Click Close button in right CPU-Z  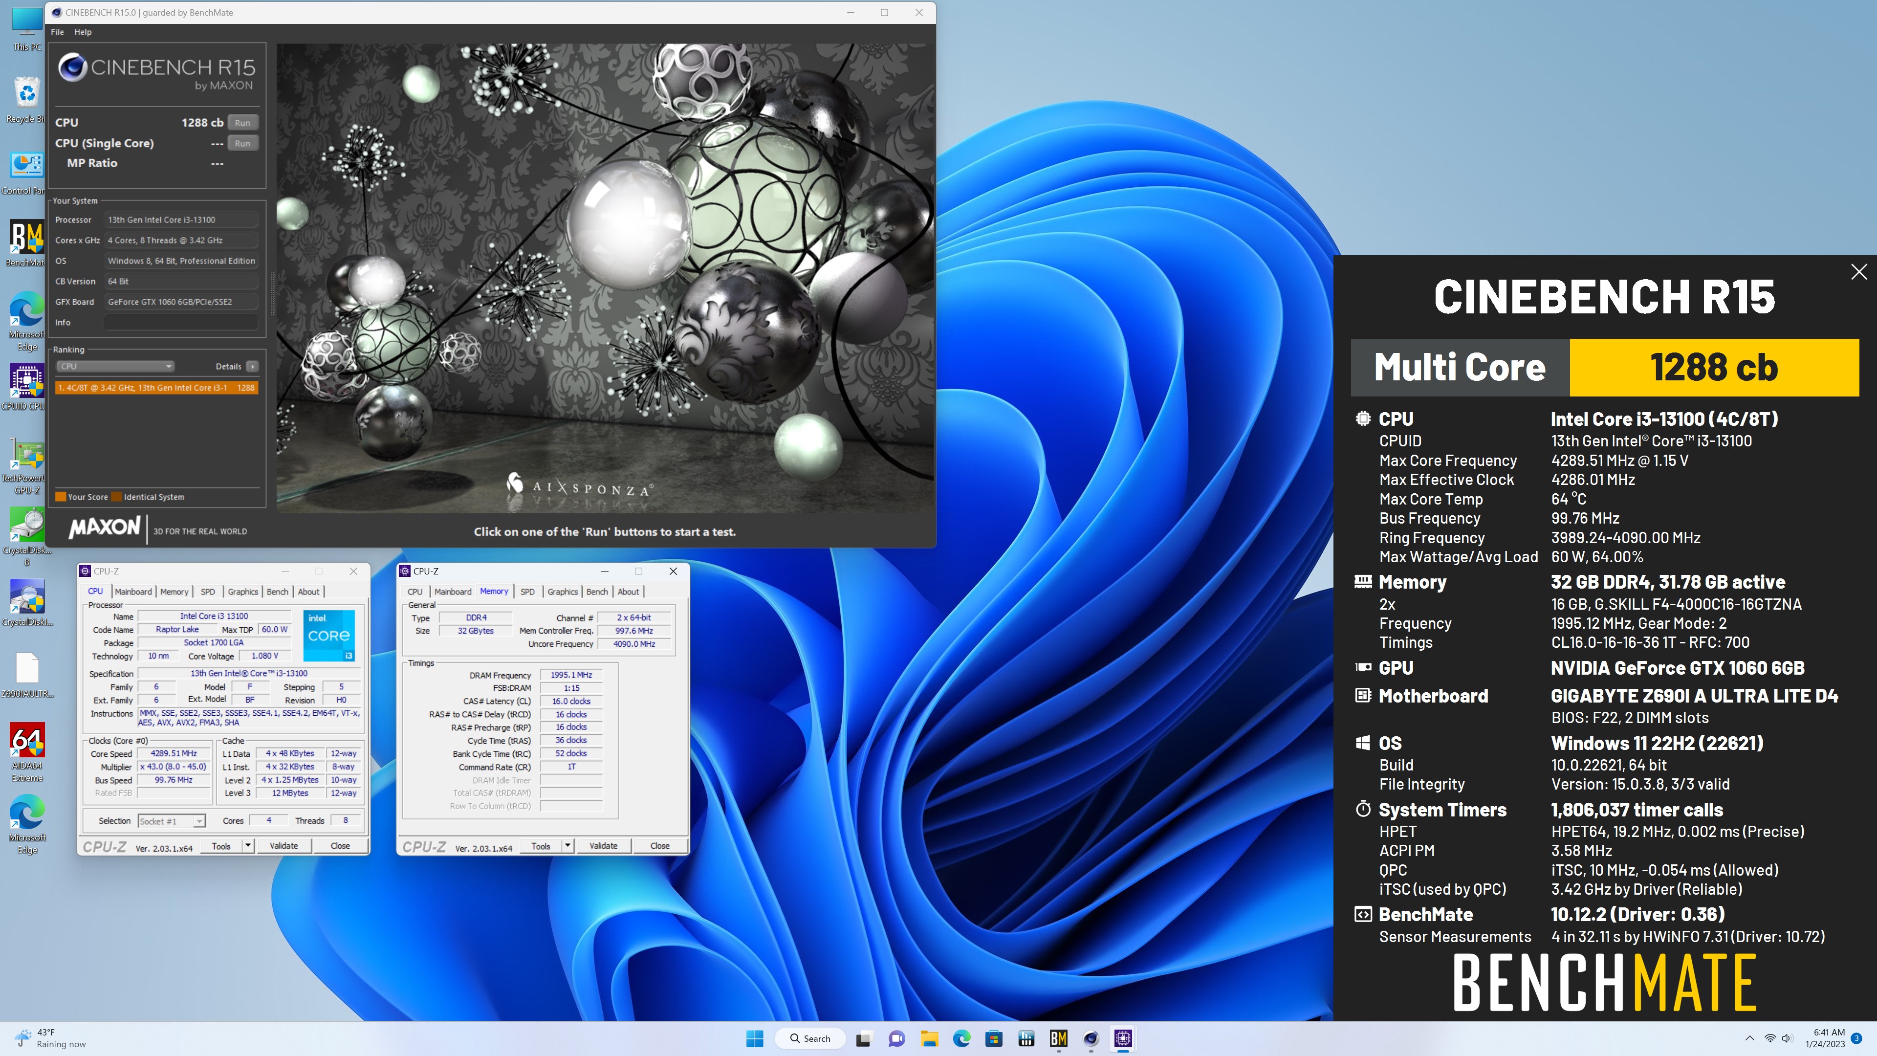point(659,846)
